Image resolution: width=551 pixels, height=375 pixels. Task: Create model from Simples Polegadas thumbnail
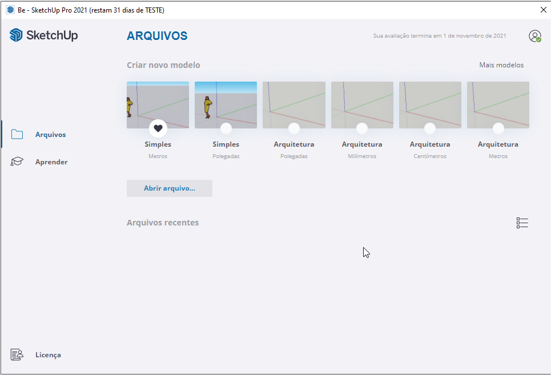coord(226,104)
